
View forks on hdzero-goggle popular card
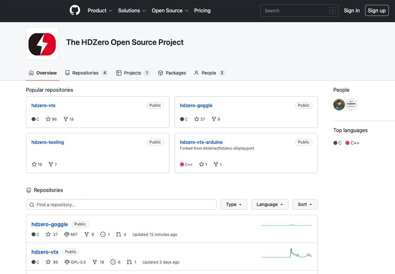216,119
